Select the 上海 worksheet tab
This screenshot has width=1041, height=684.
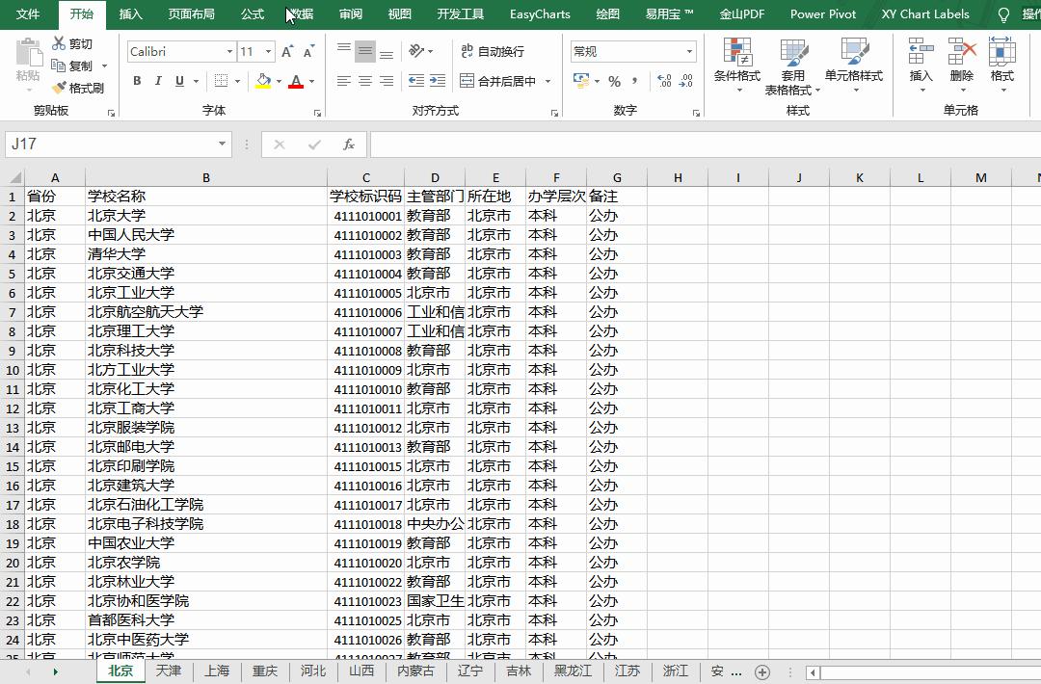217,671
